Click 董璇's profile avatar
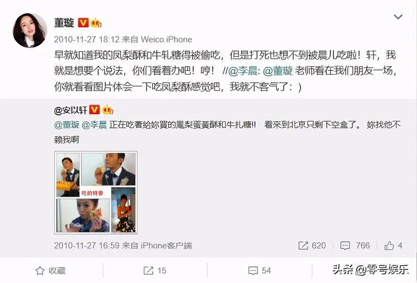 pyautogui.click(x=30, y=30)
